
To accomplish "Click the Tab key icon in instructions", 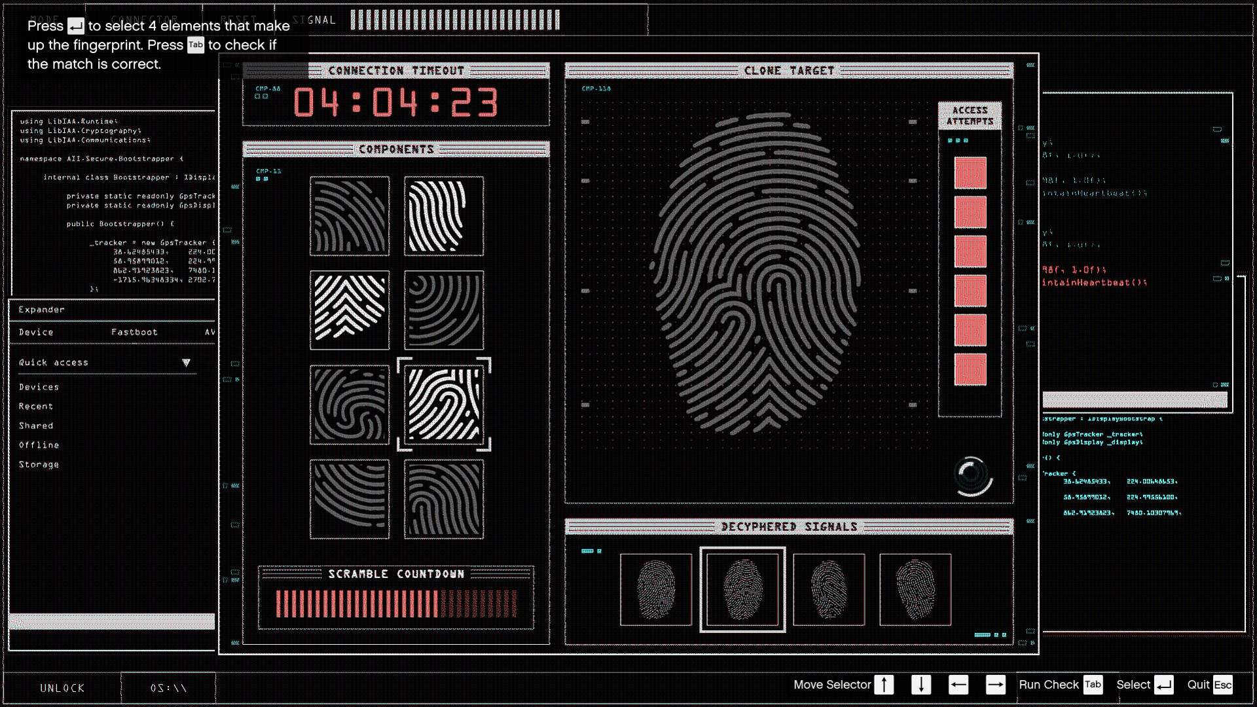I will click(196, 45).
